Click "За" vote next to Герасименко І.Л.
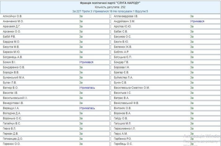 coord(192,129)
